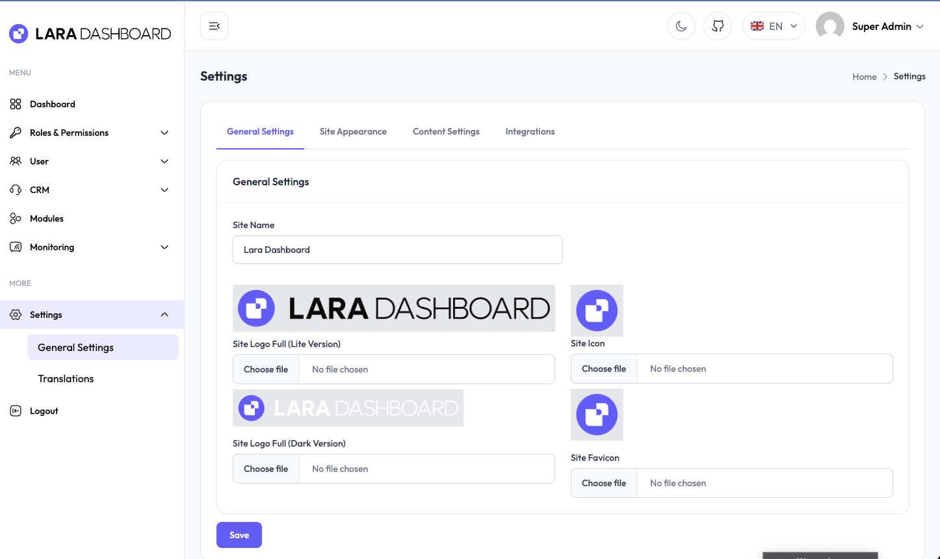This screenshot has height=559, width=940.
Task: Click the Lara Dashboard logo in sidebar
Action: [90, 34]
